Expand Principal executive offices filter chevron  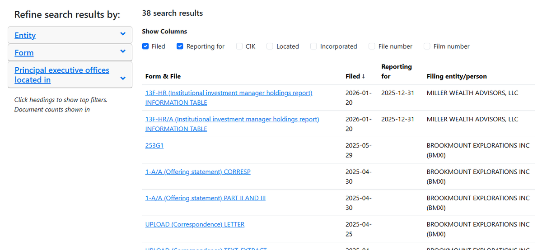pos(123,78)
